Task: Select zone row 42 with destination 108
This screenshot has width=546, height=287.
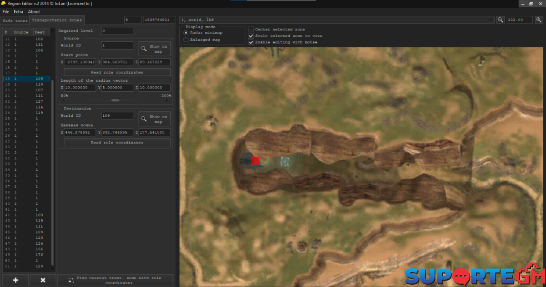Action: (26, 215)
